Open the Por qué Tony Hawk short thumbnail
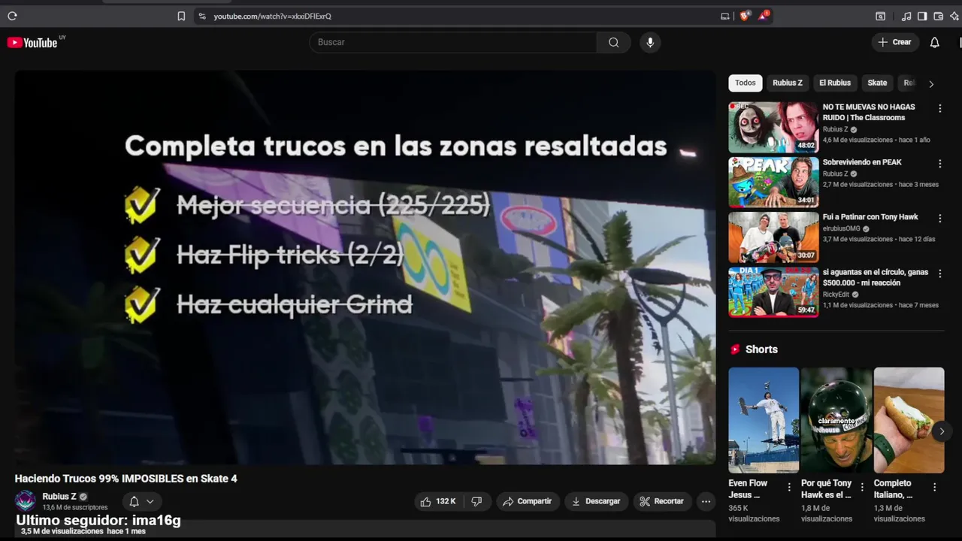962x541 pixels. [836, 420]
